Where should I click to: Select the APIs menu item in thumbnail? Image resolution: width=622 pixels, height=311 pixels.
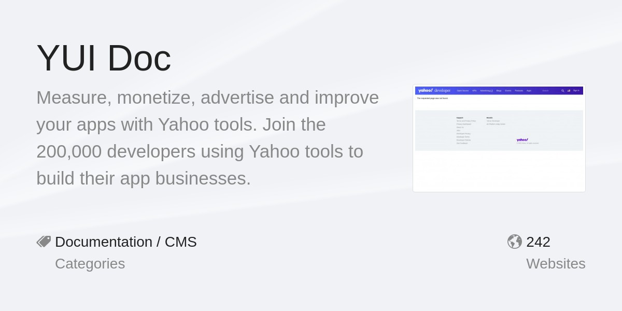(474, 91)
